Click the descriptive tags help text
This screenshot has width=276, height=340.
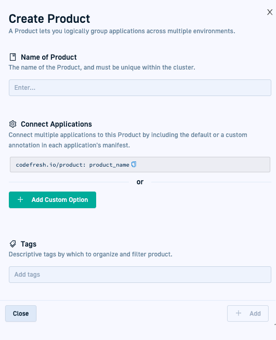(x=90, y=254)
